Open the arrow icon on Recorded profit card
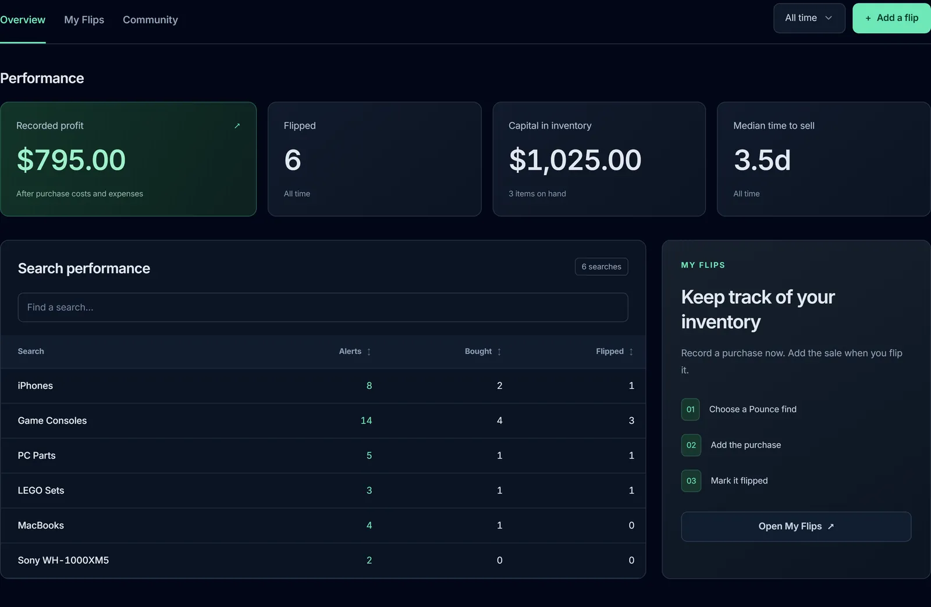The width and height of the screenshot is (931, 607). 237,126
